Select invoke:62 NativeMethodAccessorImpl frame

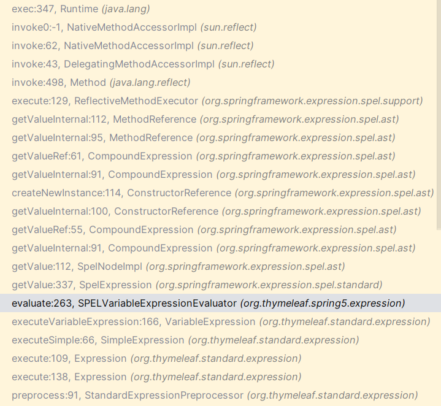pos(218,46)
